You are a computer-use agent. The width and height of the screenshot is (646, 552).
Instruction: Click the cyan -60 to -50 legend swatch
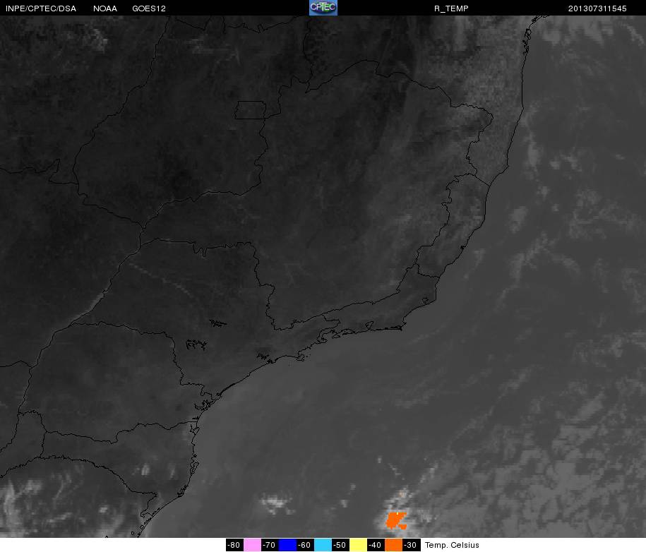coord(323,545)
